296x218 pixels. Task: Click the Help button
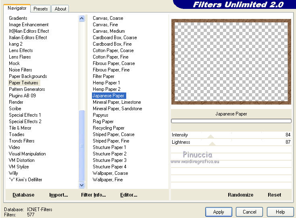(280, 212)
